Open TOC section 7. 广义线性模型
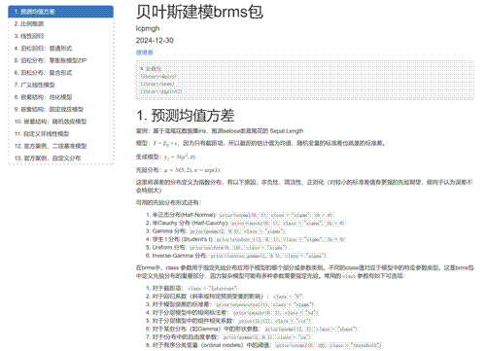Screen dimensions: 486x351 click(60, 85)
